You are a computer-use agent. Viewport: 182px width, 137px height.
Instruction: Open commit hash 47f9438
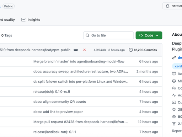[x=100, y=50]
